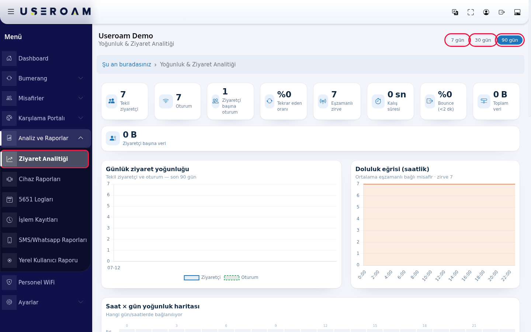Open Ziyaret Analitiği menu item

tap(45, 159)
